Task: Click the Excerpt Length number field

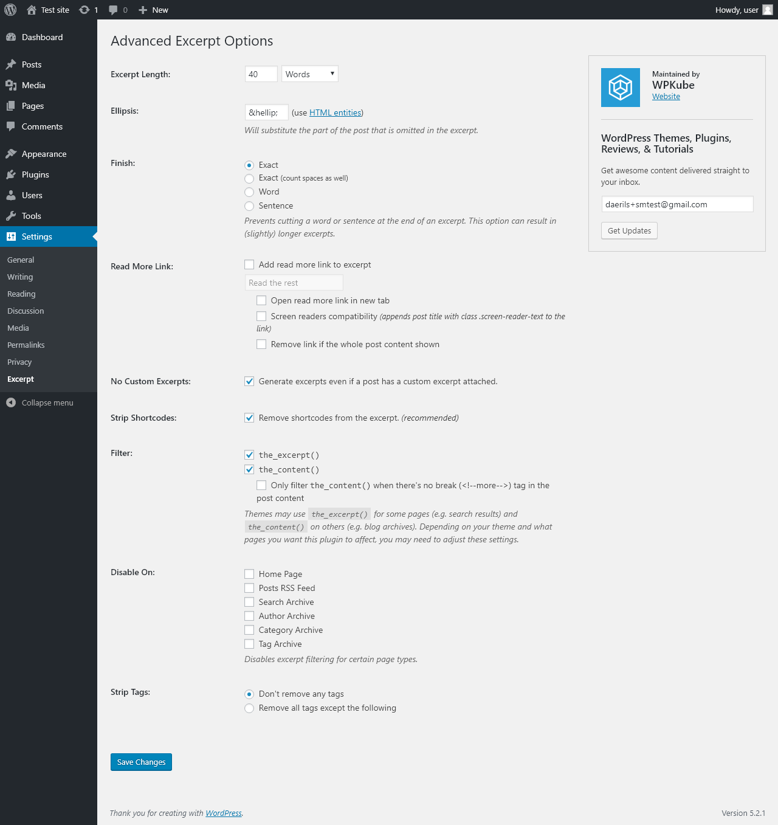Action: click(261, 74)
